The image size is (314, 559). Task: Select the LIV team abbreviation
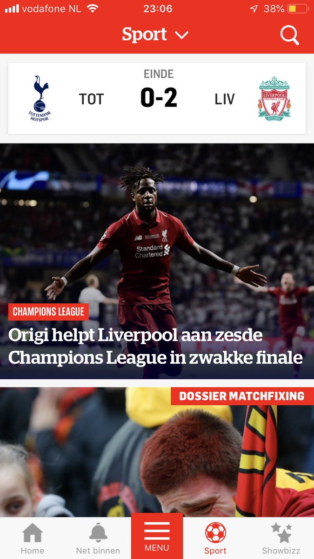coord(225,99)
